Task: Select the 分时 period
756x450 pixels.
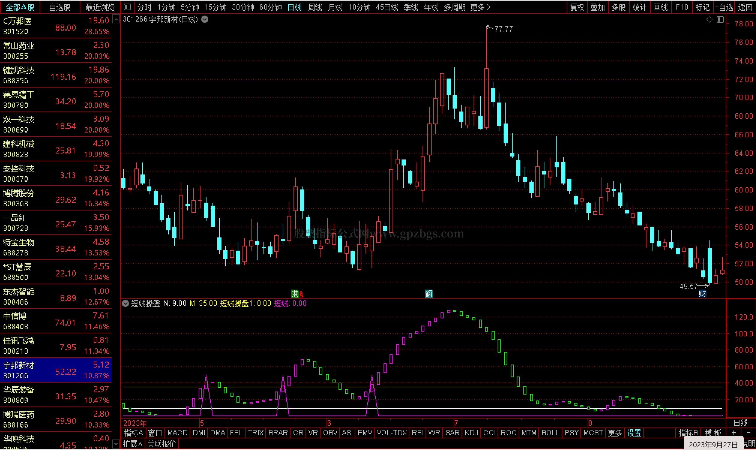Action: pyautogui.click(x=144, y=7)
